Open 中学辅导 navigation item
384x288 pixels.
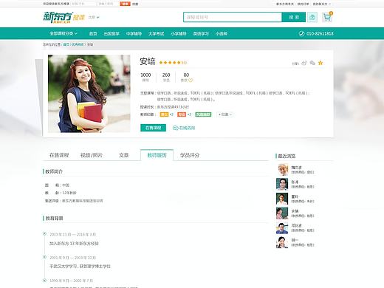pyautogui.click(x=134, y=33)
